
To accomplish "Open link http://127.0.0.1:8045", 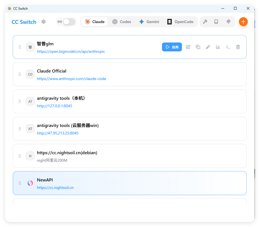I will [55, 106].
